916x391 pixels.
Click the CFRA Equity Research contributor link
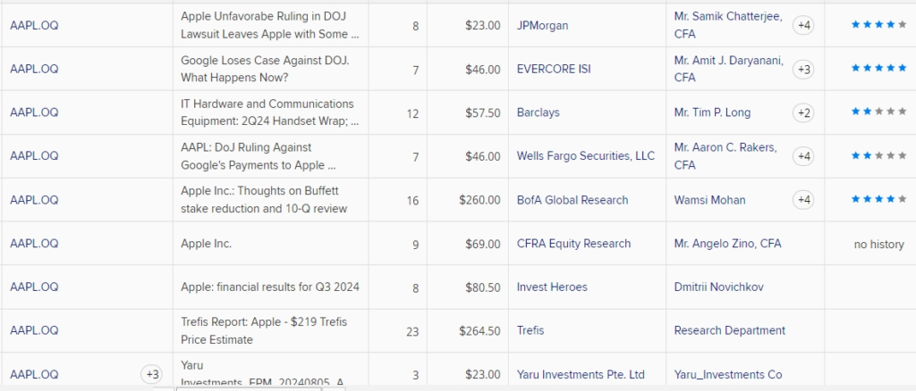[573, 243]
